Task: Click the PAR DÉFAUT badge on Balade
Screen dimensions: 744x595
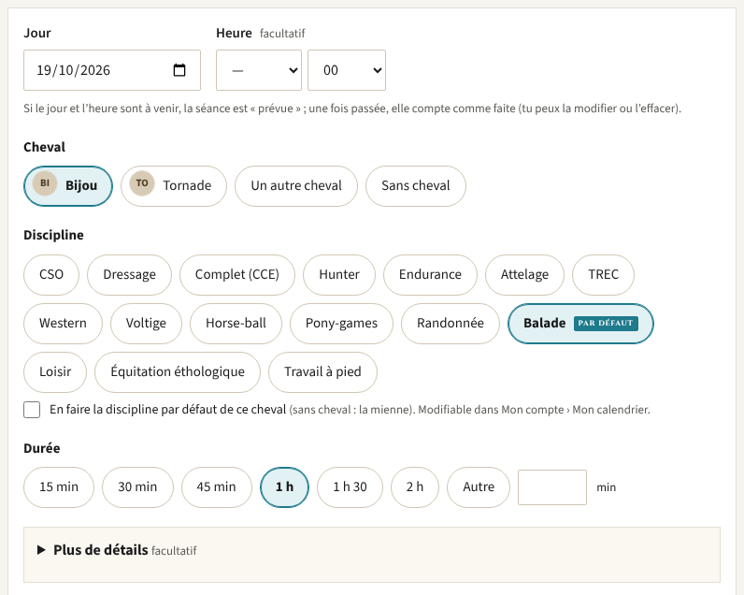Action: click(606, 324)
